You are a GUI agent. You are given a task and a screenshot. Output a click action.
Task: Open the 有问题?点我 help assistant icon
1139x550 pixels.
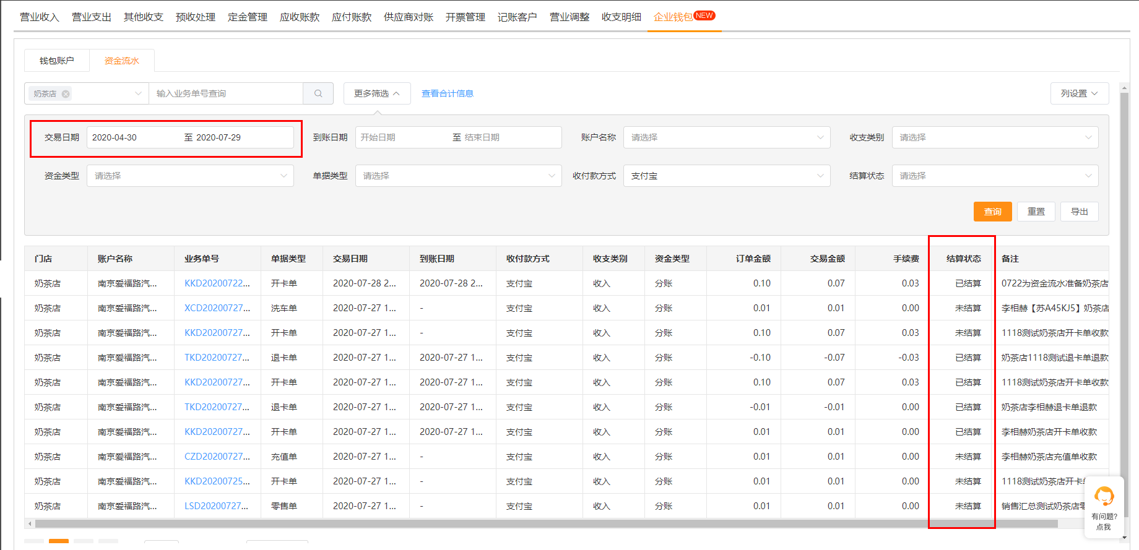pos(1104,507)
